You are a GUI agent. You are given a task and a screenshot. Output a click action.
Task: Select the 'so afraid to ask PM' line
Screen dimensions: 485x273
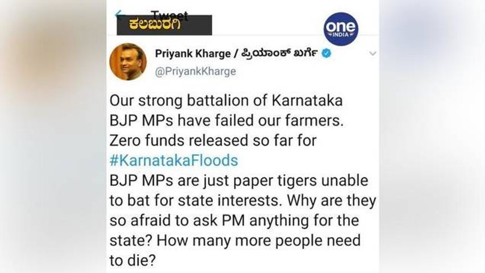[234, 221]
